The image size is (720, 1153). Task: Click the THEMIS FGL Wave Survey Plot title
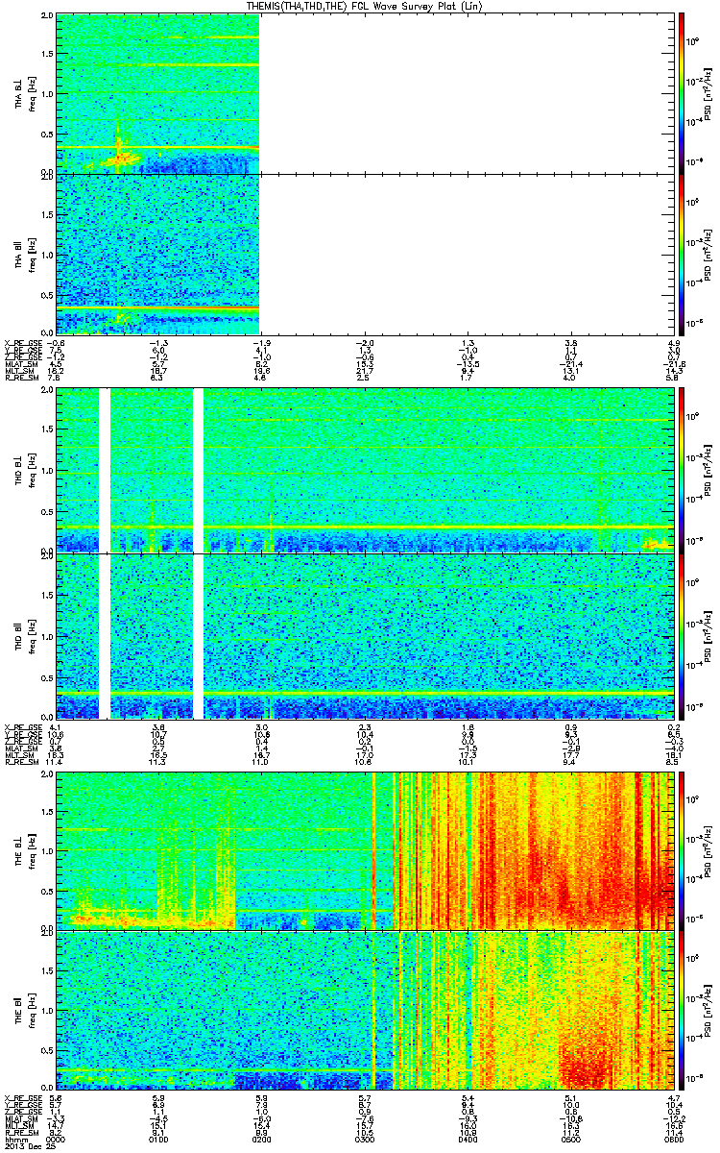click(x=365, y=7)
